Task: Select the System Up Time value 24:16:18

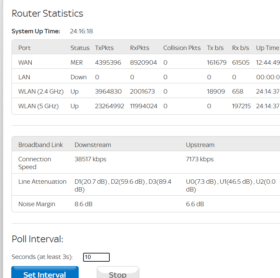Action: 81,31
